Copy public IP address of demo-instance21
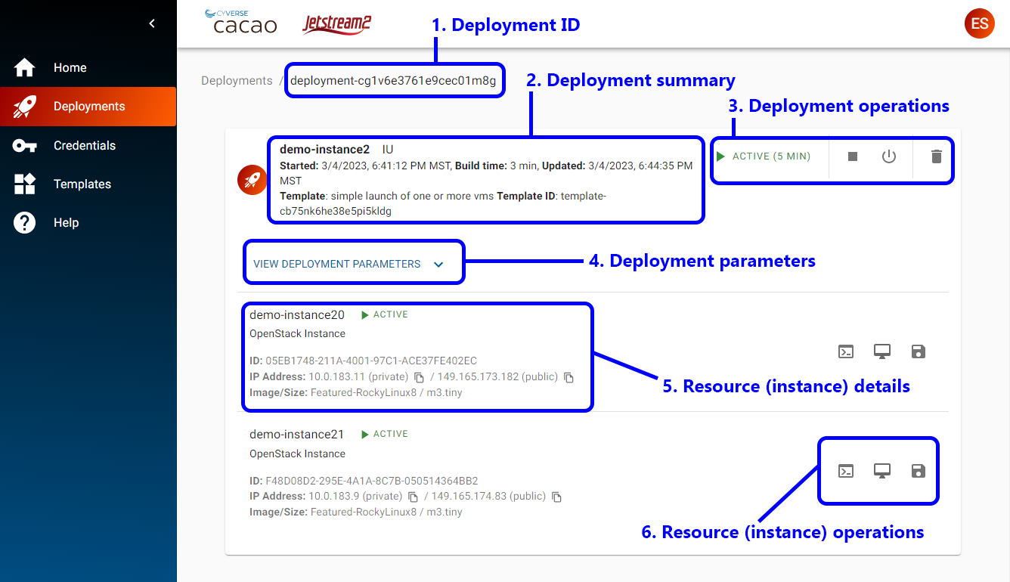1010x582 pixels. [x=556, y=497]
